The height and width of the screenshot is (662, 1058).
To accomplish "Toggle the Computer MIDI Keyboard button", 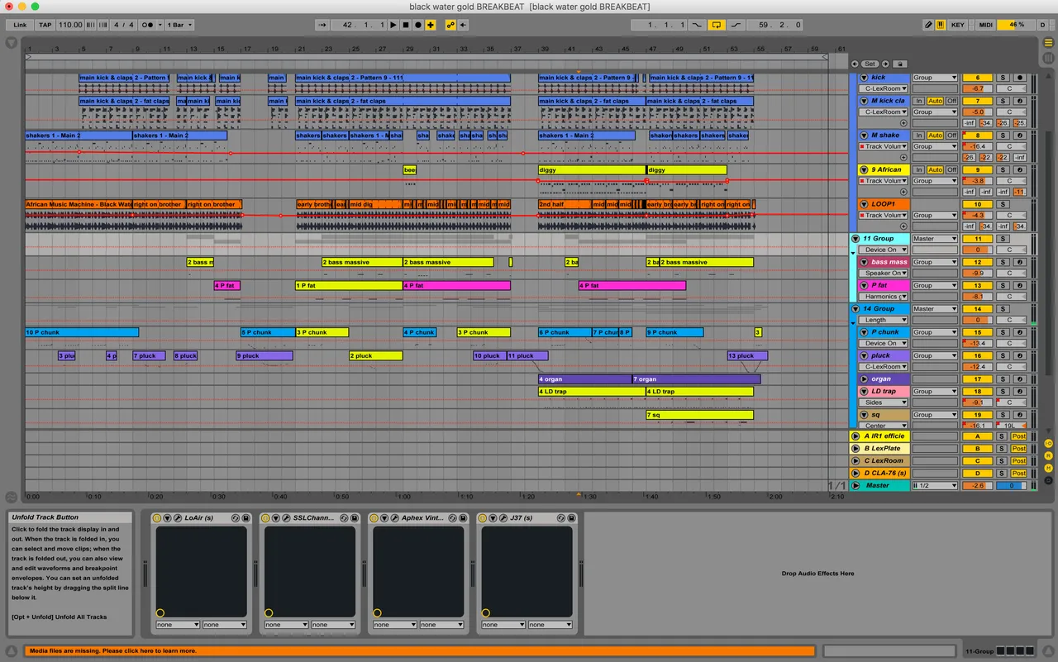I will tap(940, 25).
